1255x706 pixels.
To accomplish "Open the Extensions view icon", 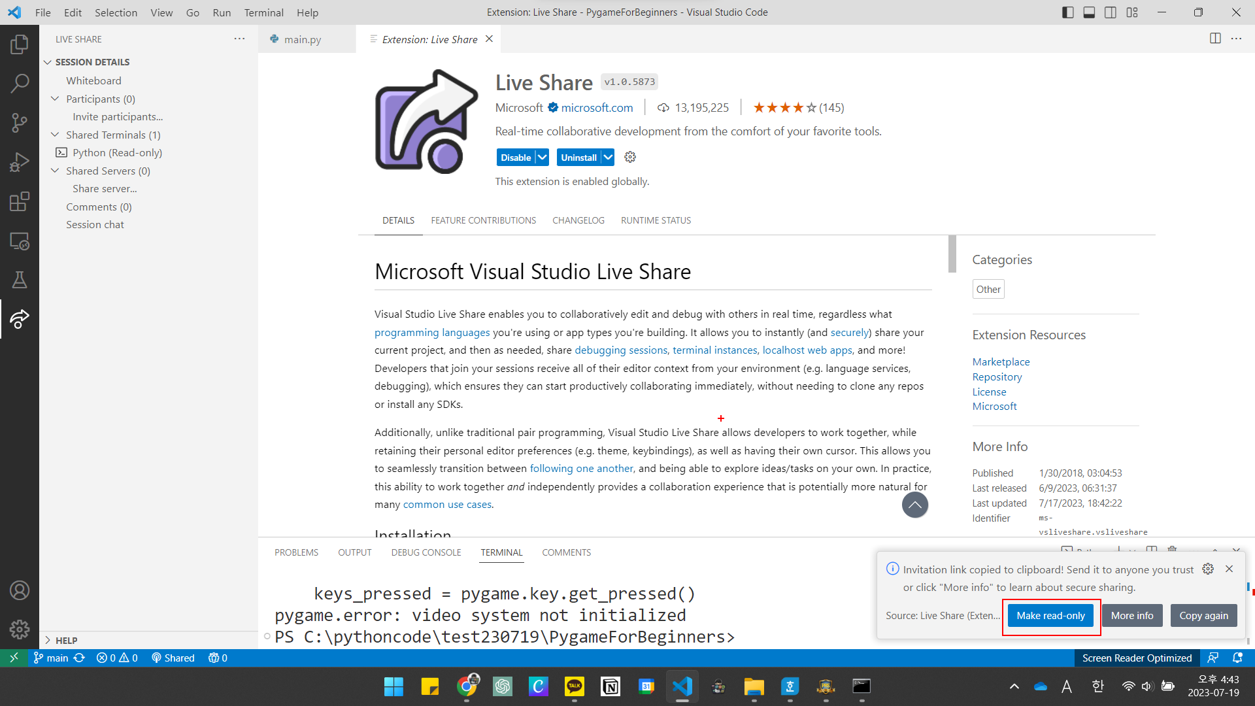I will [20, 201].
